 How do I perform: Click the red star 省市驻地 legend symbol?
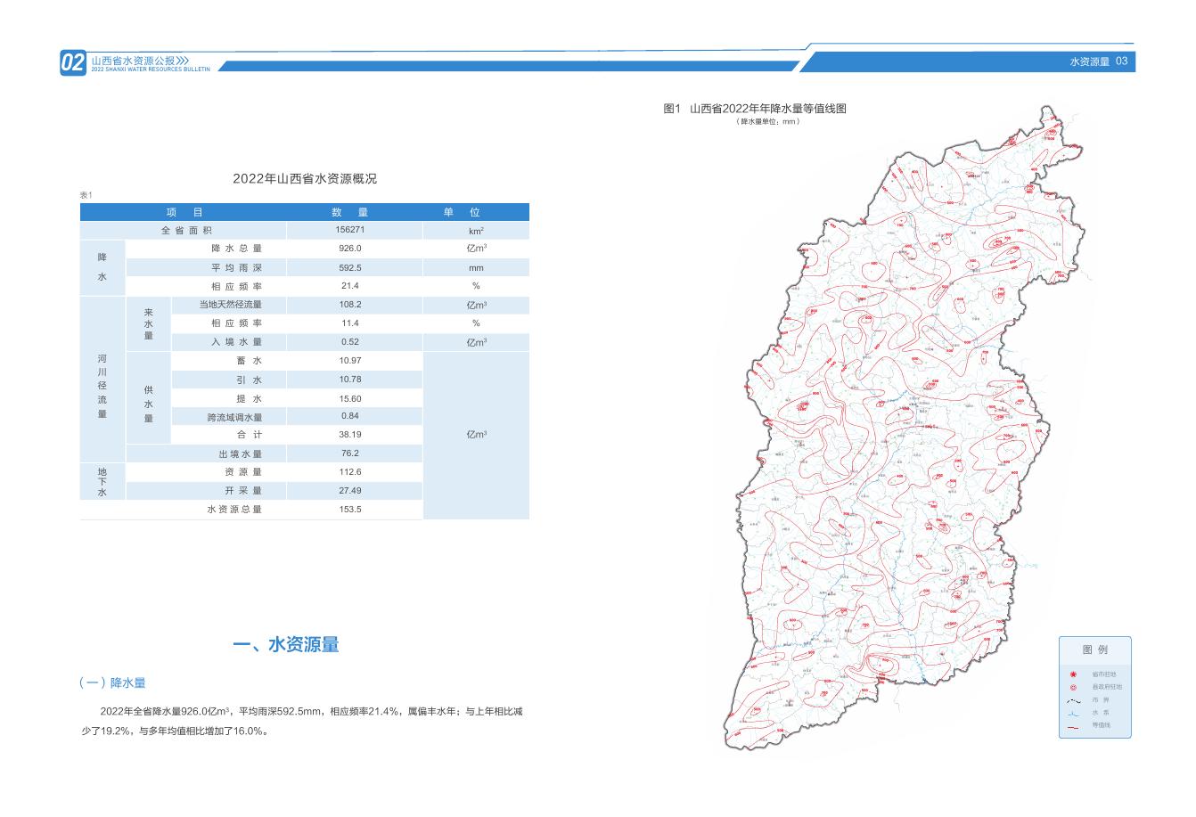1073,674
